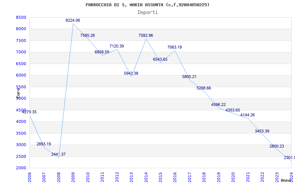
Task: Select the 7585.28 data label
Action: coord(87,35)
